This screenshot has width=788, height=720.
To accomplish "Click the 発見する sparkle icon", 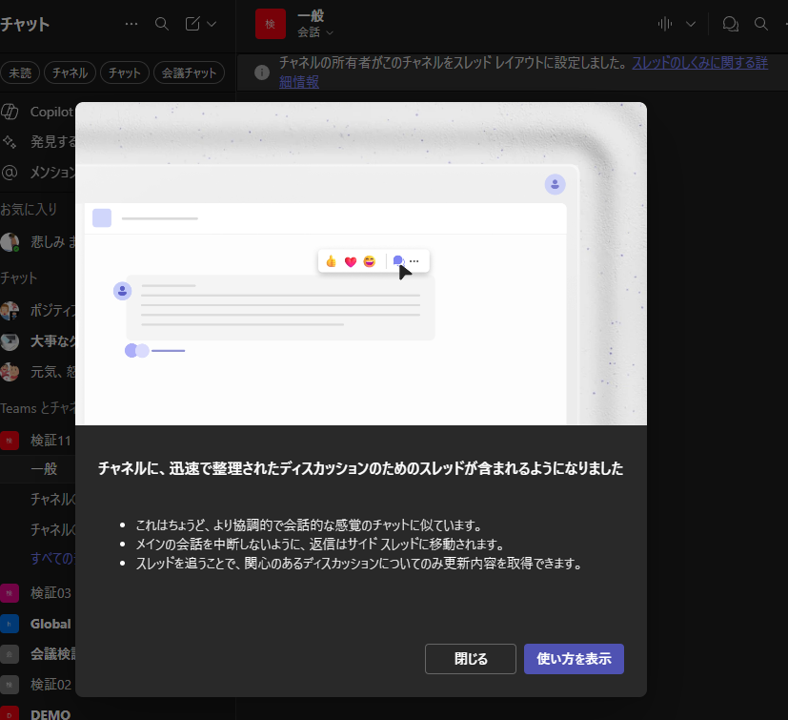I will tap(10, 142).
